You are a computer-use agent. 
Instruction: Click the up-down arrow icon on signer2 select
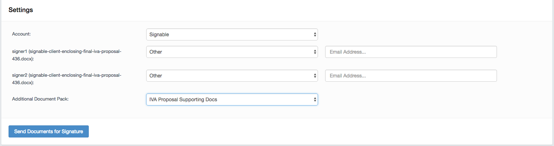click(315, 76)
